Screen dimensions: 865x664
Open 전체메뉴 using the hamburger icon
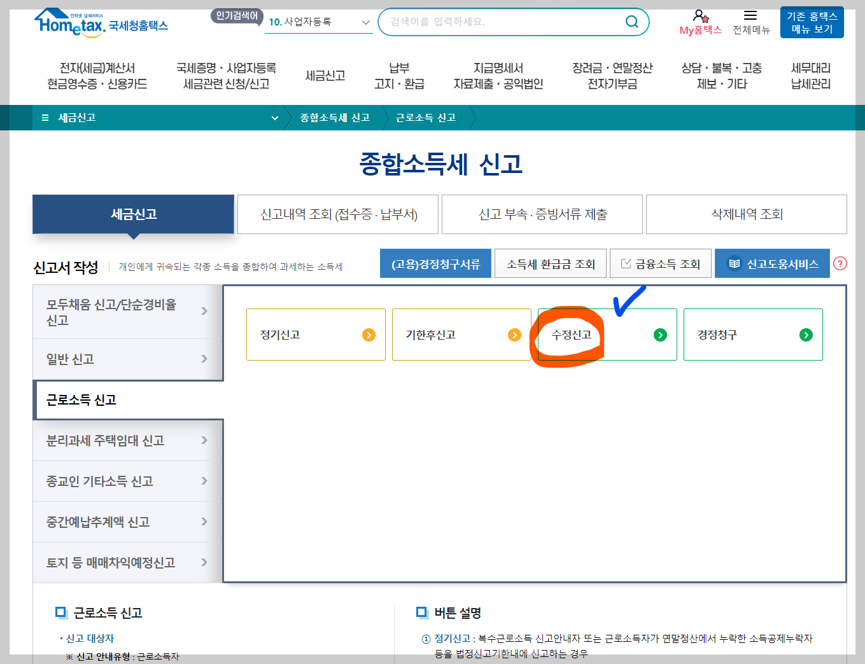tap(751, 15)
